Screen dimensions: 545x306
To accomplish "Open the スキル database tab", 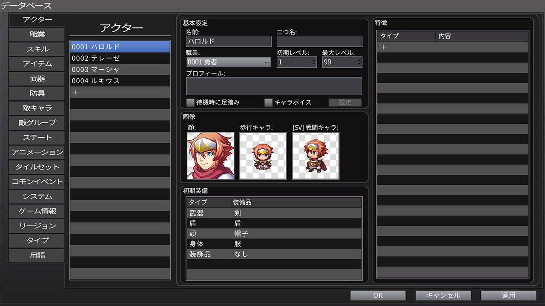I will [x=37, y=49].
